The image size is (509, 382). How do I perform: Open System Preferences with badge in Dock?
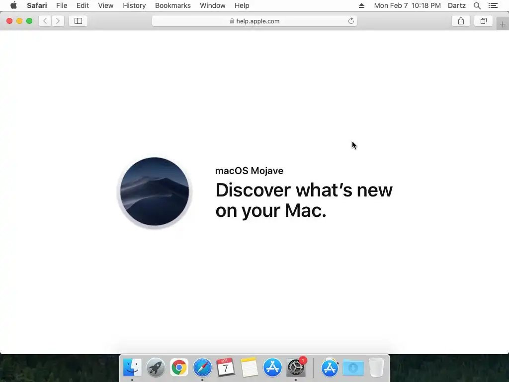tap(296, 368)
